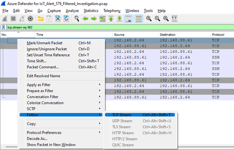This screenshot has width=234, height=150.
Task: Open Capture options gear icon
Action: pos(30,19)
